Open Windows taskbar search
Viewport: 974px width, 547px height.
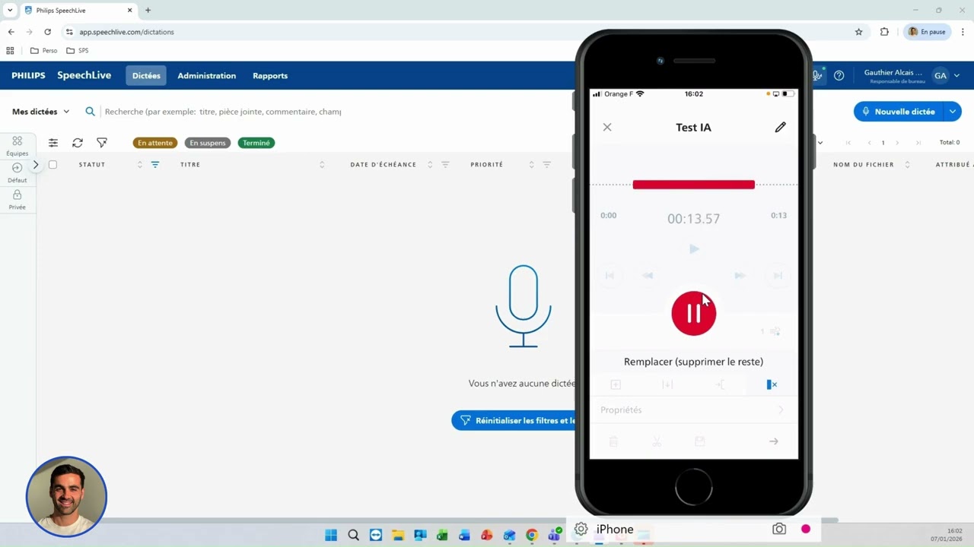point(353,536)
